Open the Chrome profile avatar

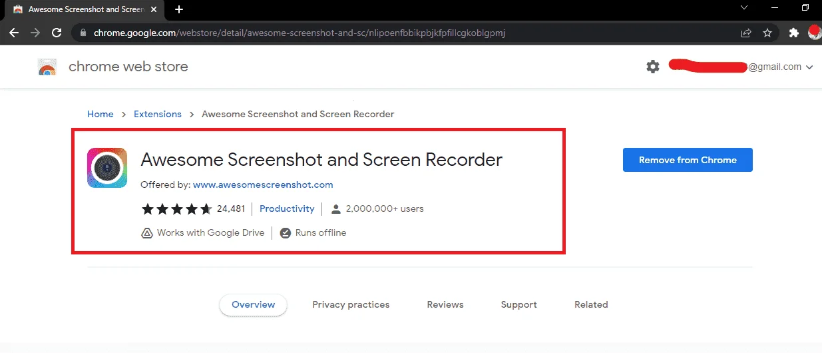(815, 32)
